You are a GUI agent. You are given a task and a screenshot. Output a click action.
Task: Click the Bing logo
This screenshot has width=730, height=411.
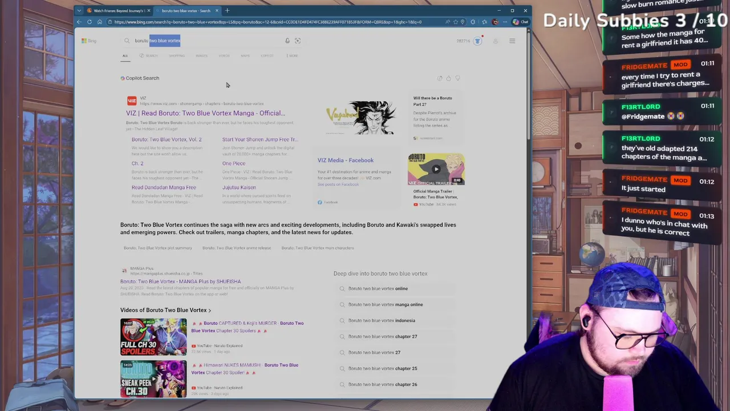pos(89,41)
